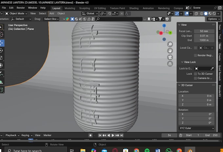
Task: Select solid viewport shading mode
Action: [x=206, y=13]
